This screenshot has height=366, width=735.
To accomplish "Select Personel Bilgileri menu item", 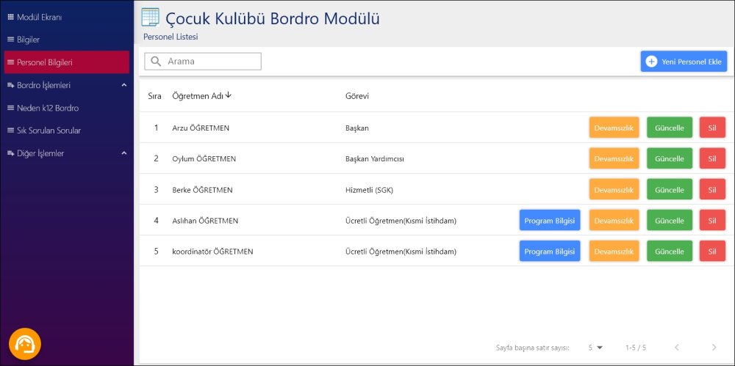I will click(x=67, y=62).
